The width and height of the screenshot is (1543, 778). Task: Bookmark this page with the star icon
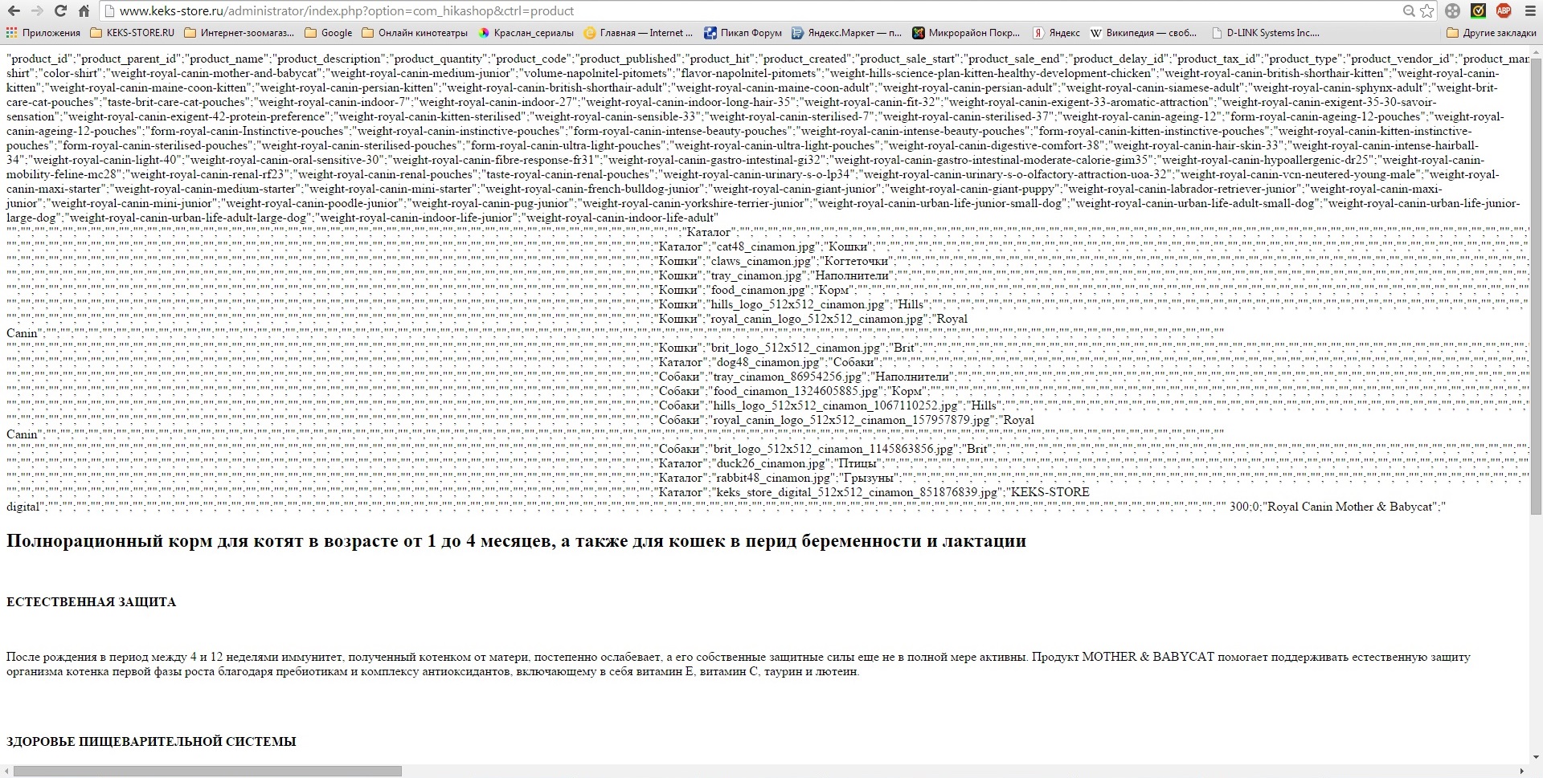[1427, 11]
